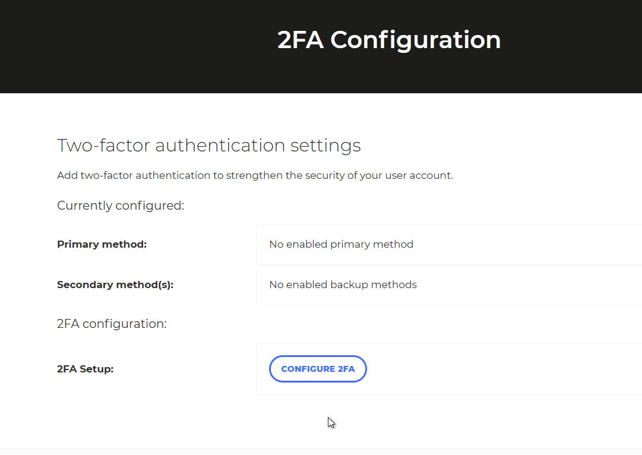Select the 2FA Configuration page title
This screenshot has height=455, width=642.
pyautogui.click(x=389, y=39)
